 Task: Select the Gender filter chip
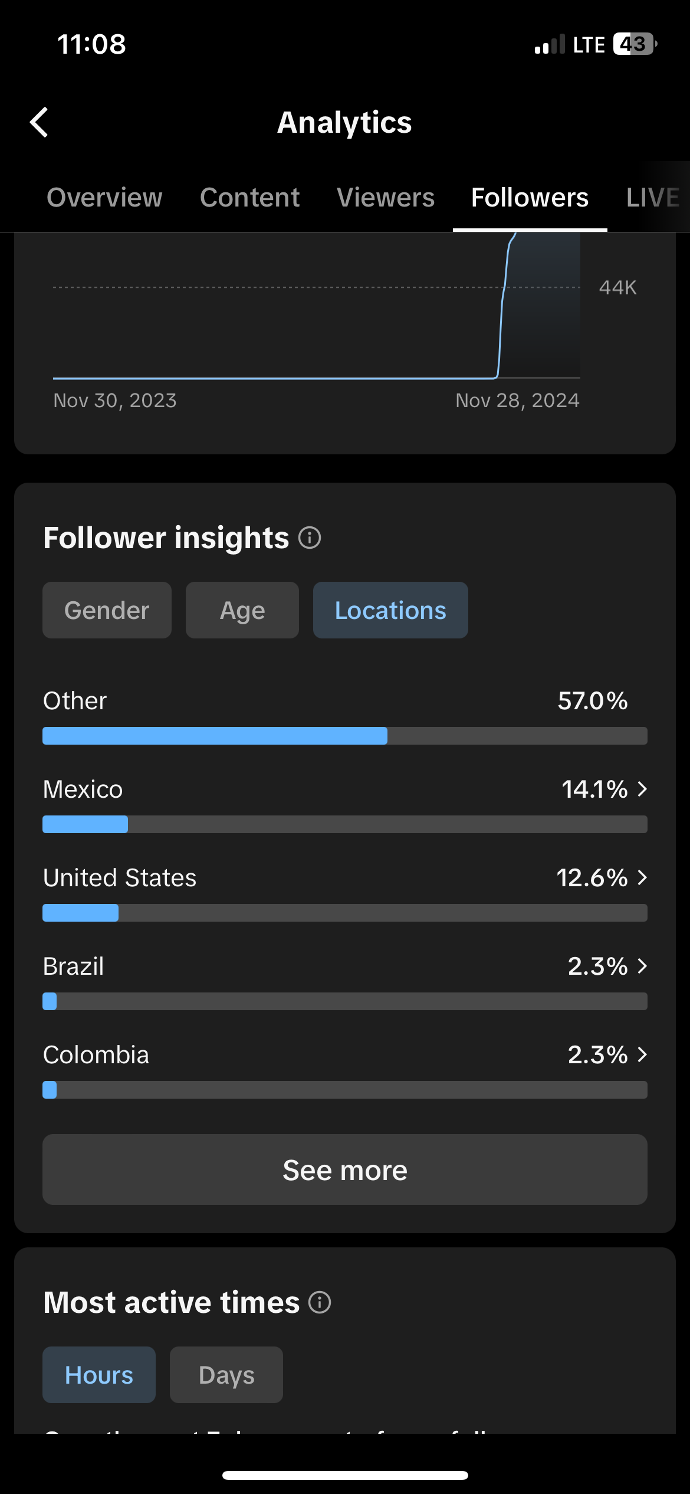tap(107, 610)
